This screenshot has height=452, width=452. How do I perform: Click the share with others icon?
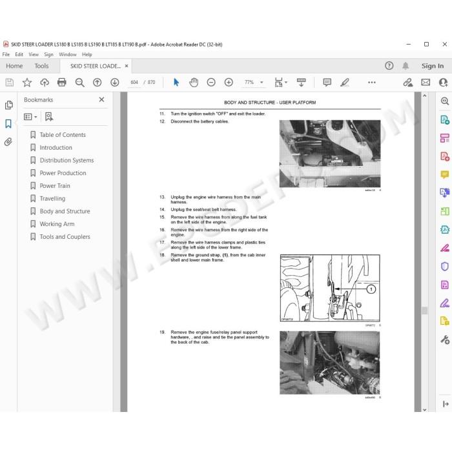point(443,83)
